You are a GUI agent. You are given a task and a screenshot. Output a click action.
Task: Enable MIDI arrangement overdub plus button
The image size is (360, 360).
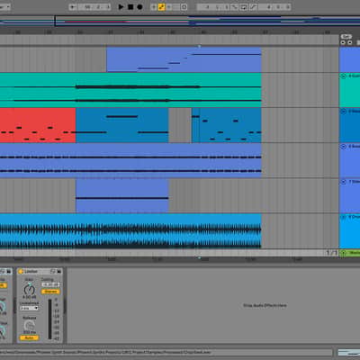point(154,7)
